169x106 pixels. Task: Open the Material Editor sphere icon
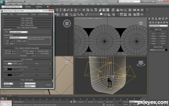(130, 14)
